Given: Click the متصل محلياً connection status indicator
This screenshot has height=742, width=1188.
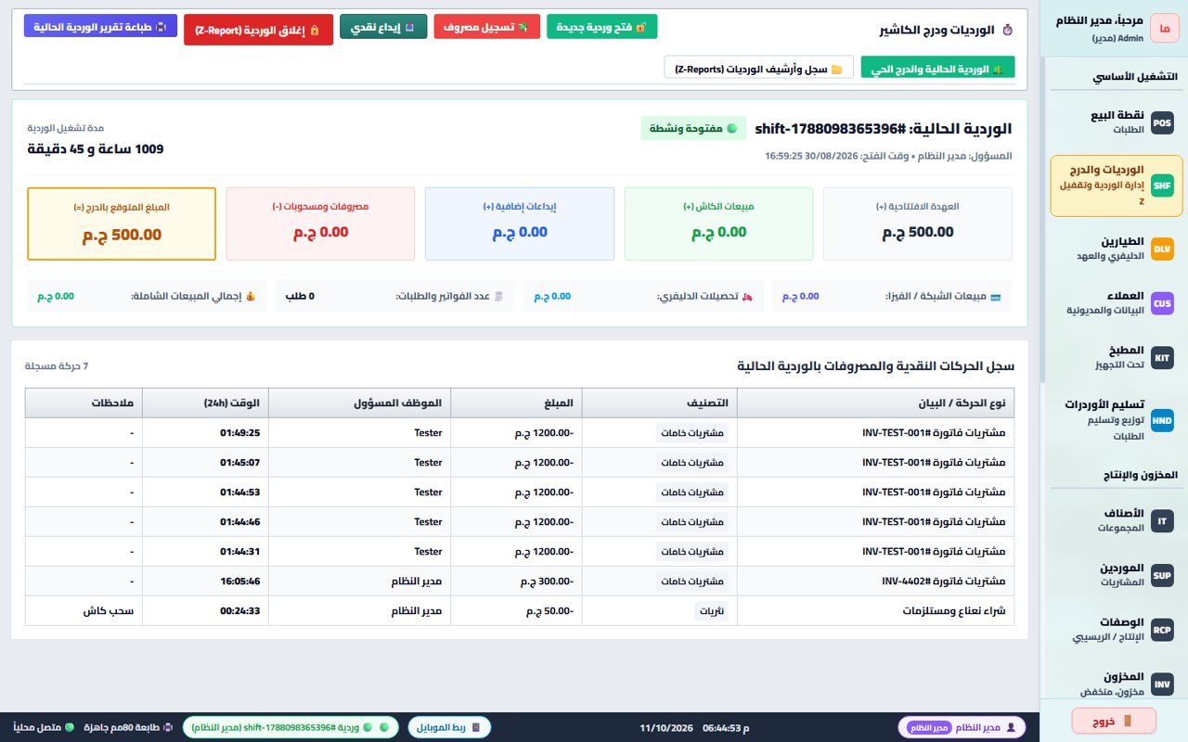Looking at the screenshot, I should coord(43,727).
